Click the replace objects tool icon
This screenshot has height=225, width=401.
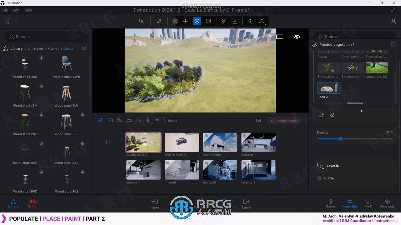pos(224,21)
